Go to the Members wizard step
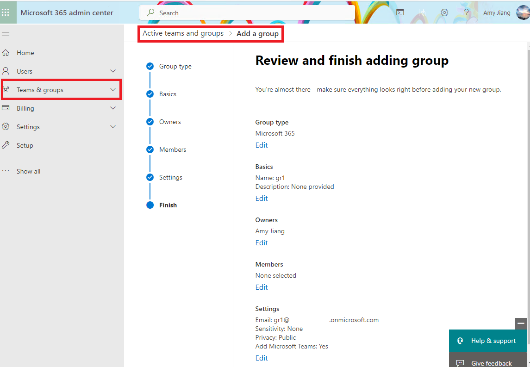 pos(173,149)
